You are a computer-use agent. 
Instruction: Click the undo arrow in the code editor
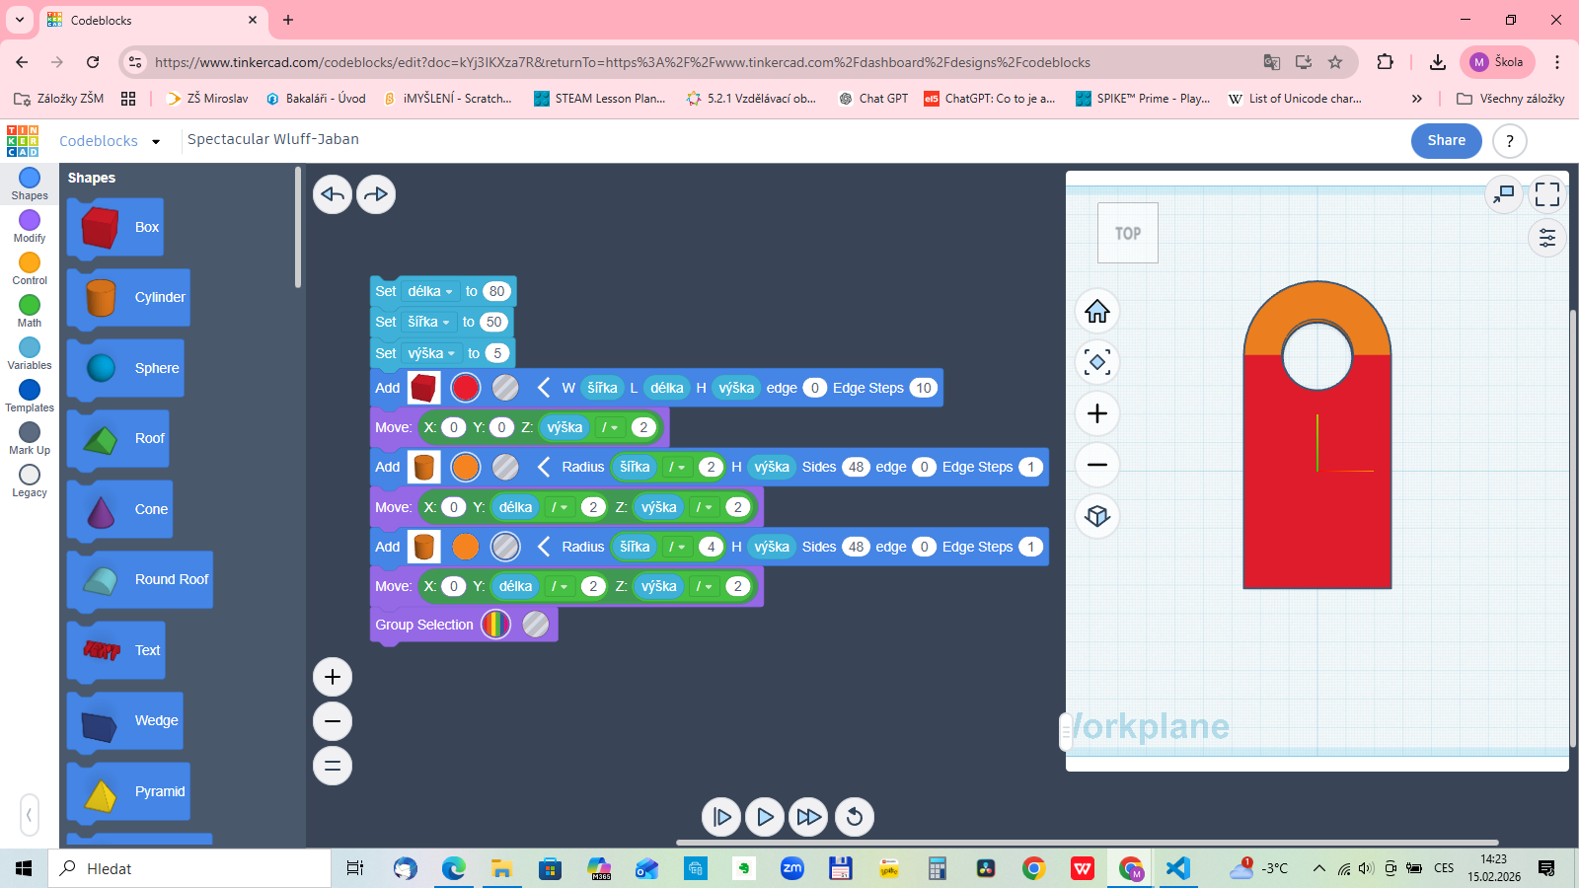click(333, 194)
